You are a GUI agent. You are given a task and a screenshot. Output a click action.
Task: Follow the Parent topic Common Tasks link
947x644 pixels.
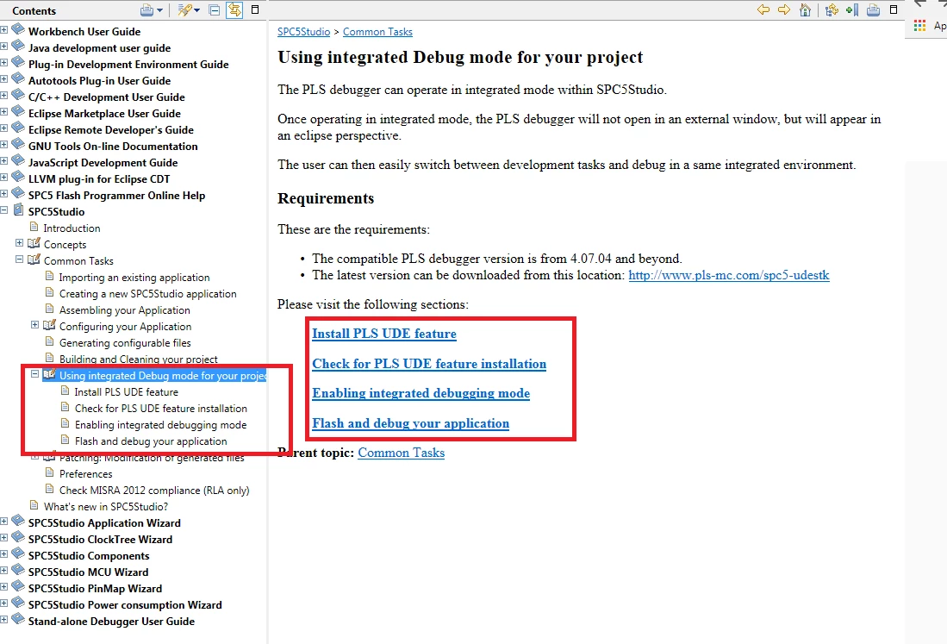[x=401, y=453]
